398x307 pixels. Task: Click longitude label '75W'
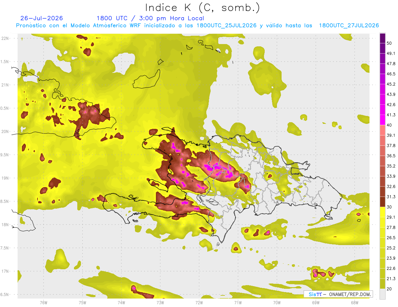point(82,302)
